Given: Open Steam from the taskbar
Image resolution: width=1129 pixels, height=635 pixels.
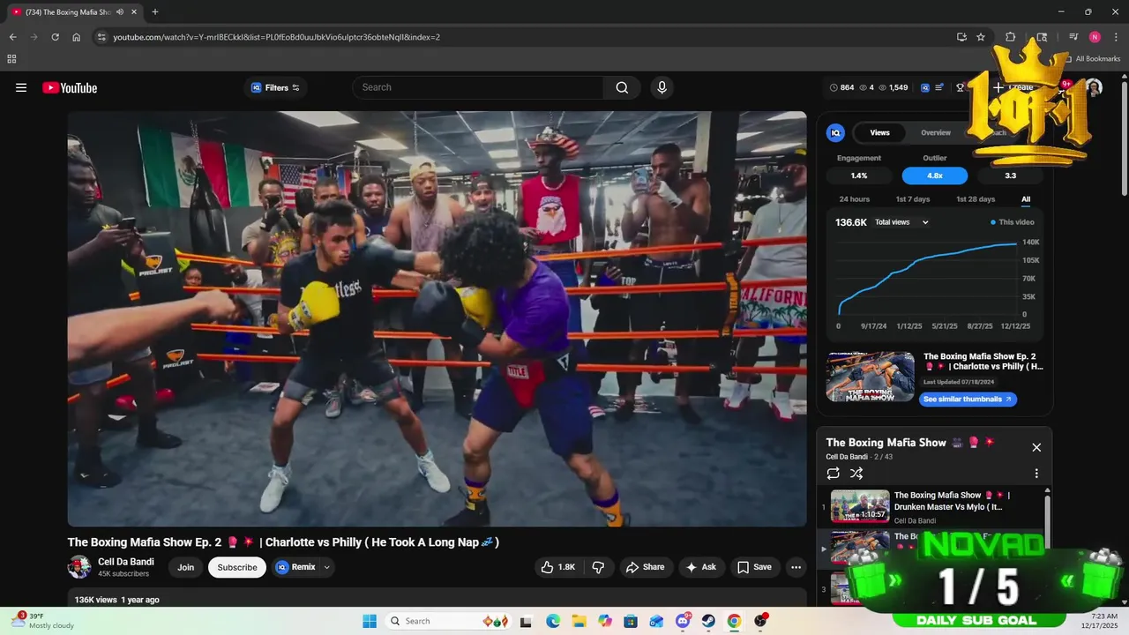Looking at the screenshot, I should click(x=708, y=621).
